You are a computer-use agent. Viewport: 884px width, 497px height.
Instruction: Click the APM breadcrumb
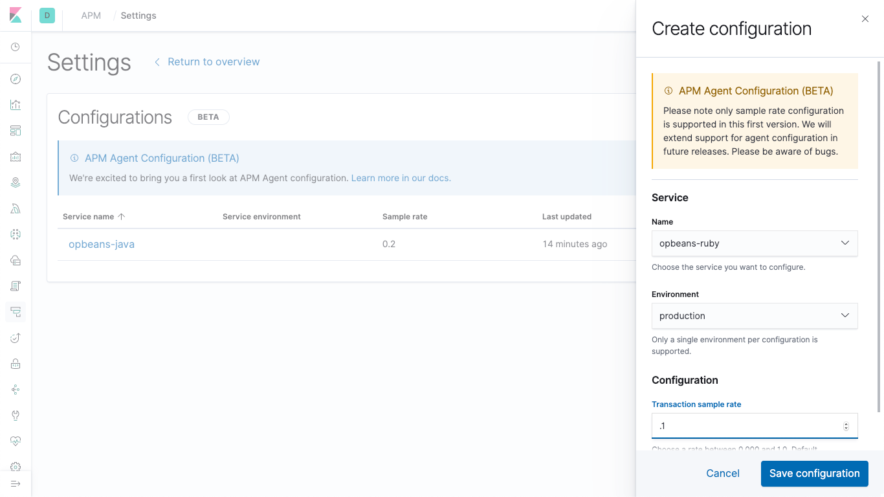tap(90, 15)
